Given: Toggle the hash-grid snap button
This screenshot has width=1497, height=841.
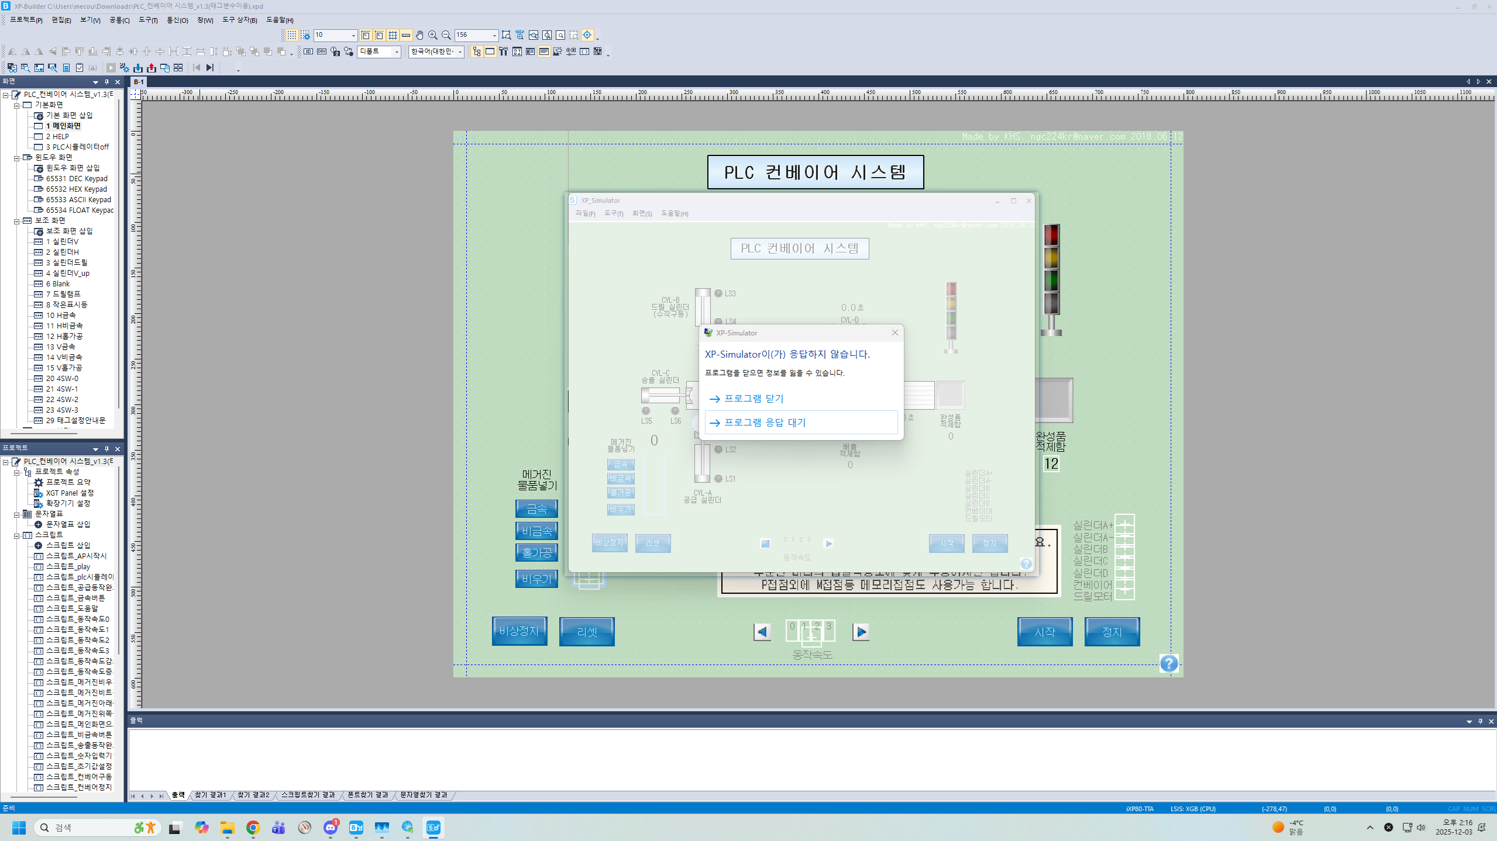Looking at the screenshot, I should coord(393,35).
